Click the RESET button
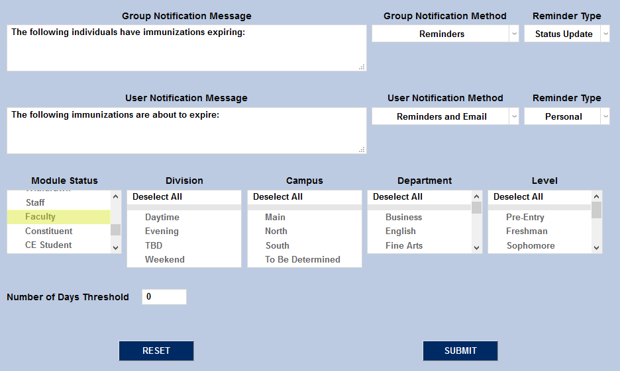Viewport: 620px width, 371px height. click(156, 351)
